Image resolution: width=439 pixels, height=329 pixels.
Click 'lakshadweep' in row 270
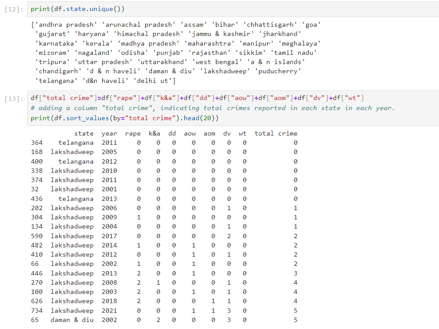[x=72, y=283]
